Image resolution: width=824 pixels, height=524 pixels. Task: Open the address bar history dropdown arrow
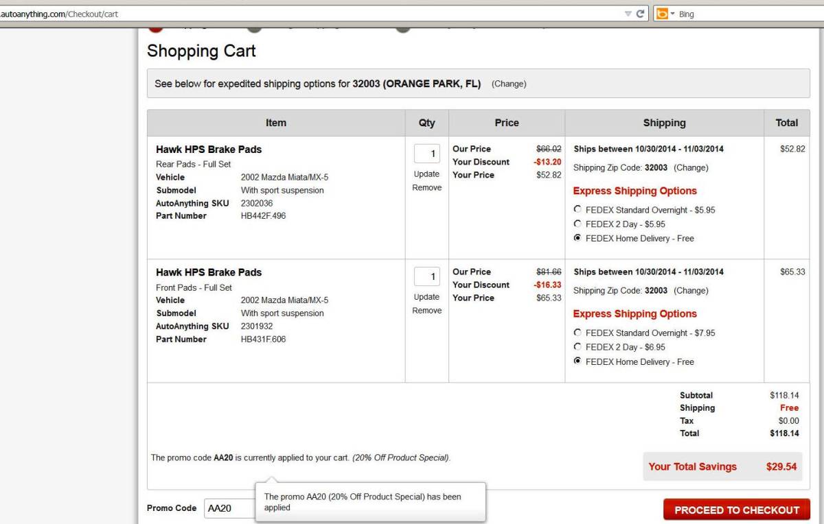[x=628, y=14]
